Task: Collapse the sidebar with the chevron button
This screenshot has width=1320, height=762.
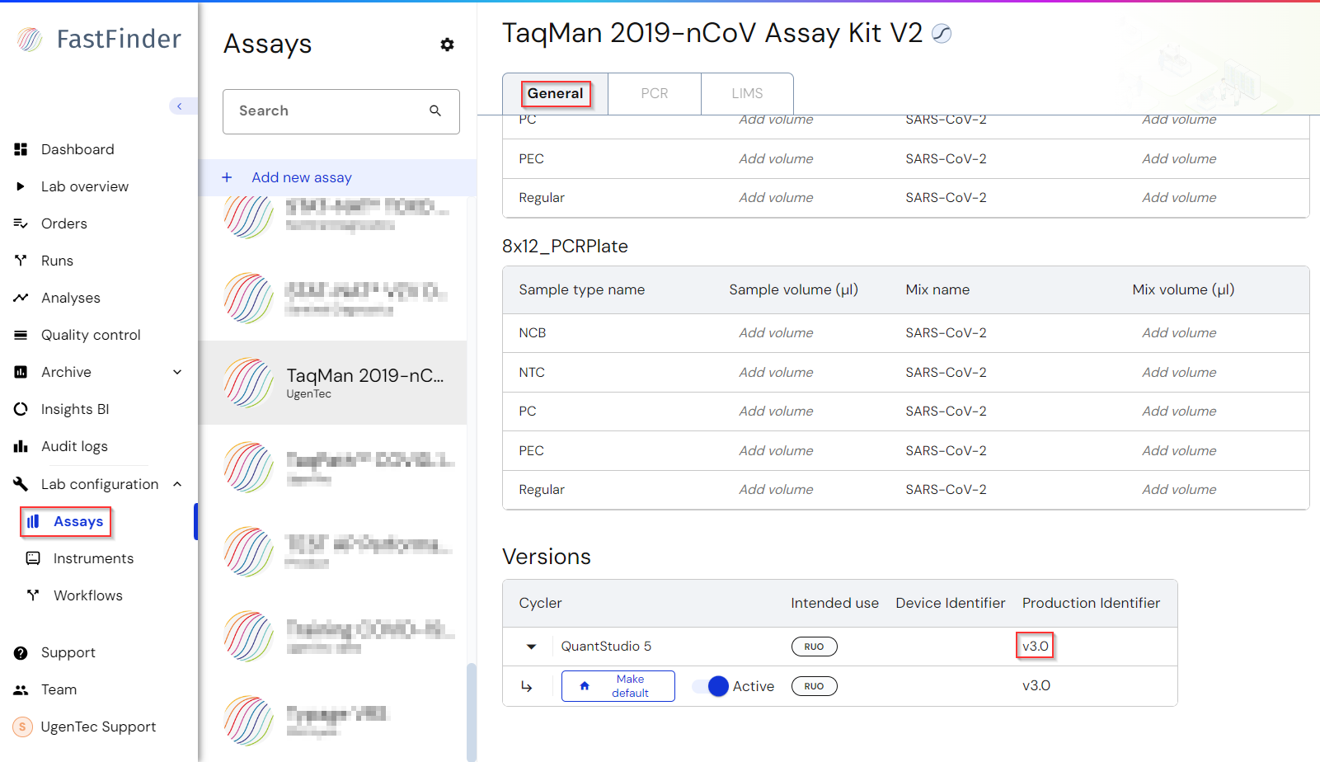Action: coord(180,106)
